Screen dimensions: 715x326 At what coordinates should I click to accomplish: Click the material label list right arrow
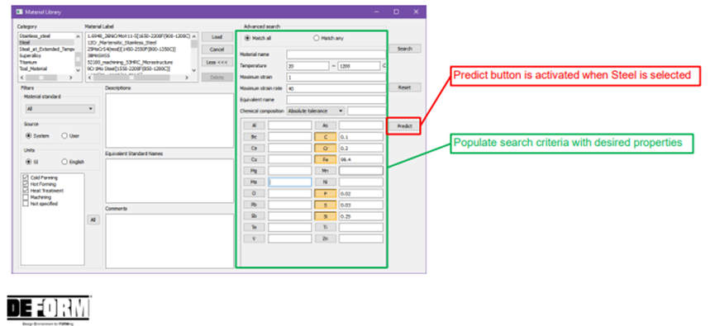(187, 78)
